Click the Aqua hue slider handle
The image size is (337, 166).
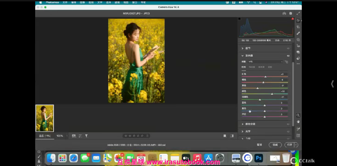coord(260,100)
